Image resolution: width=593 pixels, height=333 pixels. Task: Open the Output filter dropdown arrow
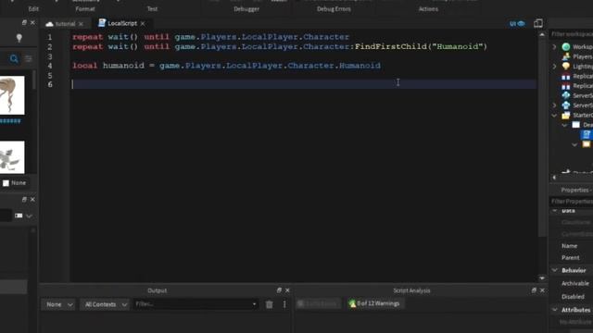pos(254,304)
